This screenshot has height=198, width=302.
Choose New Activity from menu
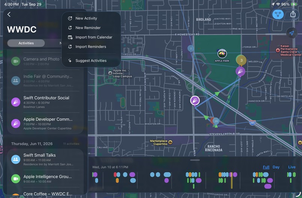click(91, 18)
